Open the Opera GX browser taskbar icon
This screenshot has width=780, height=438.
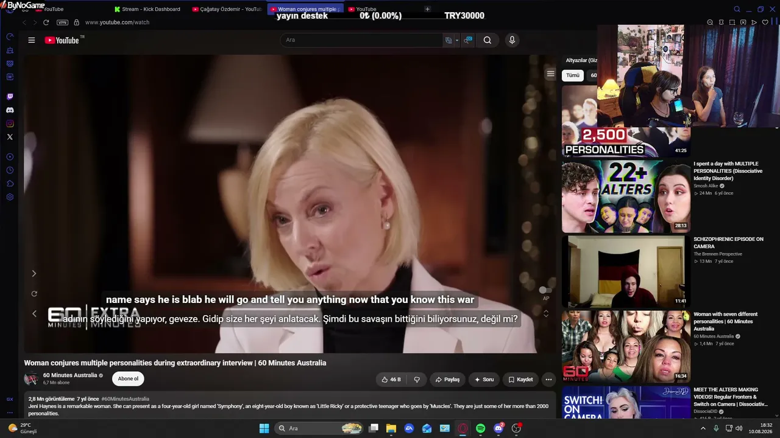[x=463, y=428]
